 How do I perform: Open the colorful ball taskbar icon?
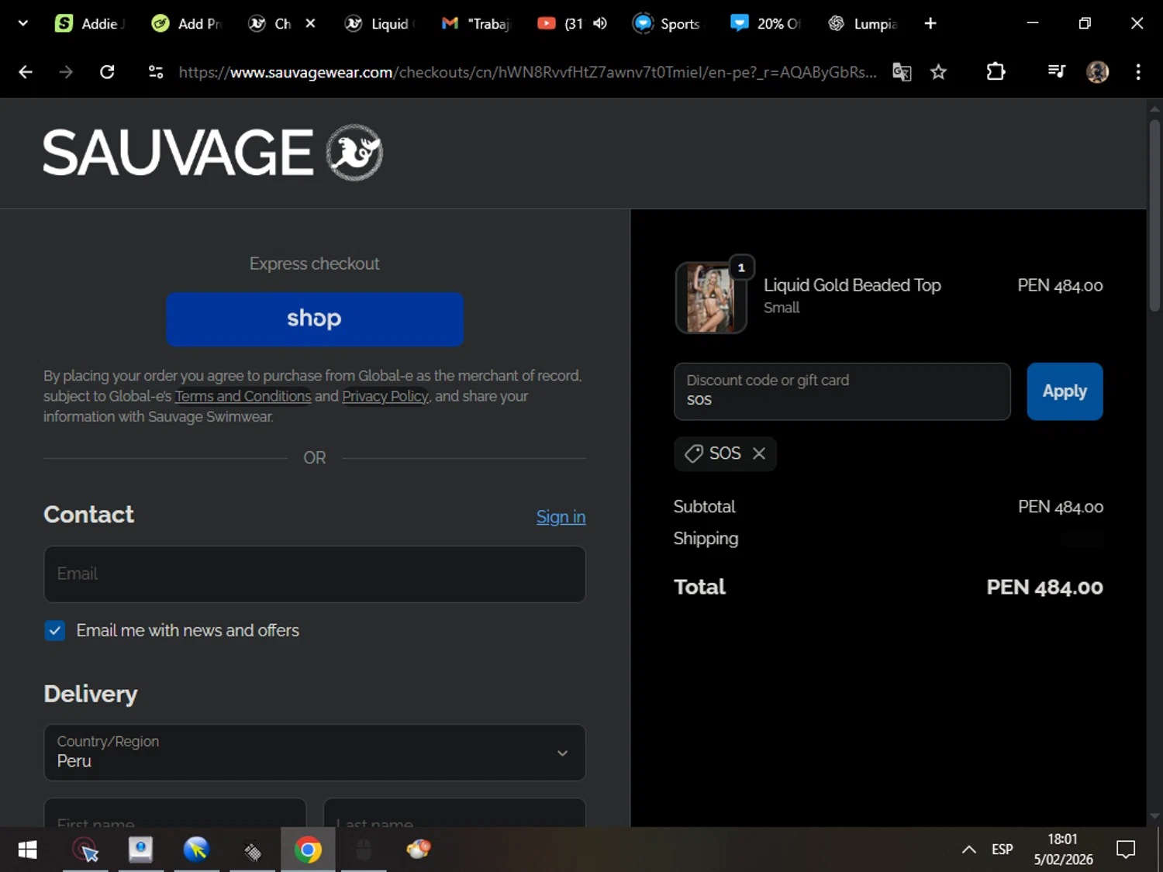(x=419, y=850)
